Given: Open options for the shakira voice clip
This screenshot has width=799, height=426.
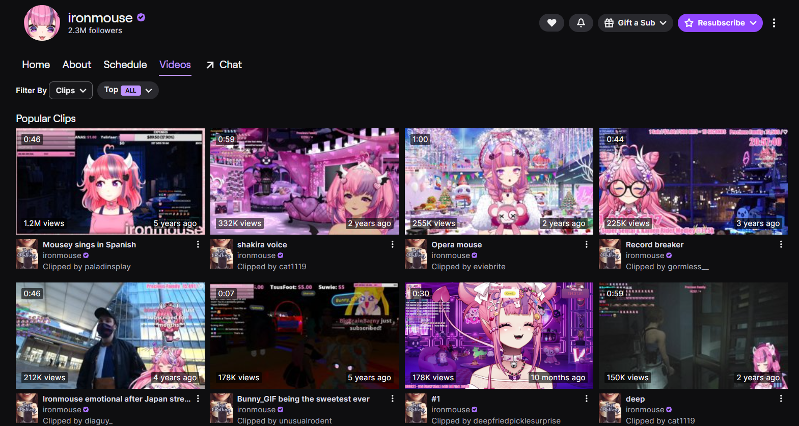Looking at the screenshot, I should click(393, 245).
